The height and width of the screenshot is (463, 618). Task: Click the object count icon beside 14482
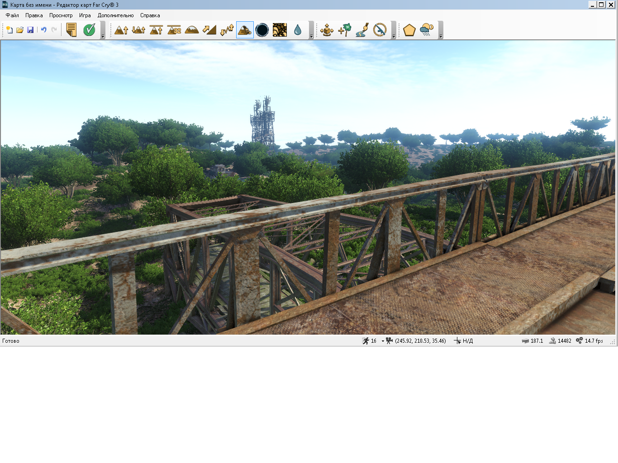click(552, 341)
